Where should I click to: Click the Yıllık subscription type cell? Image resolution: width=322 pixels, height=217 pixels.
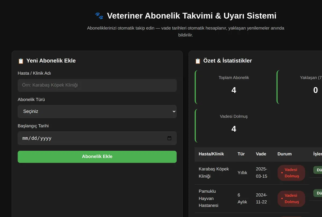point(242,173)
